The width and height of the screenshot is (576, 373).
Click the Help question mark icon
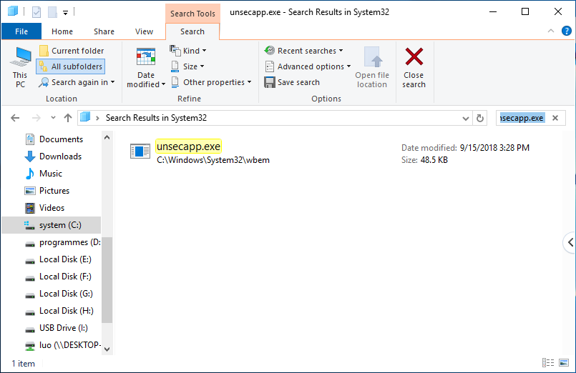point(566,31)
